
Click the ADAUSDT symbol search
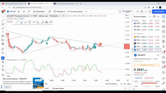[11, 11]
